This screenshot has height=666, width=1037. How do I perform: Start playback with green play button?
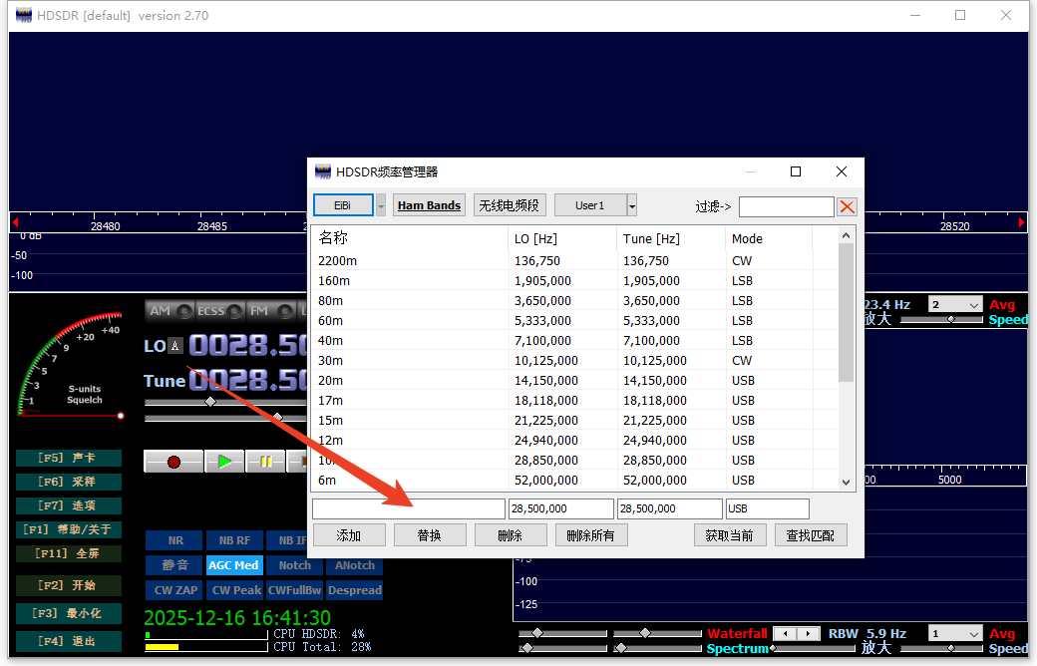pos(225,462)
